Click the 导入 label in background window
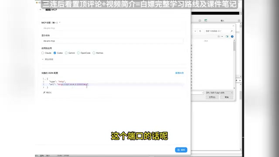The image size is (279, 157). [x=222, y=20]
